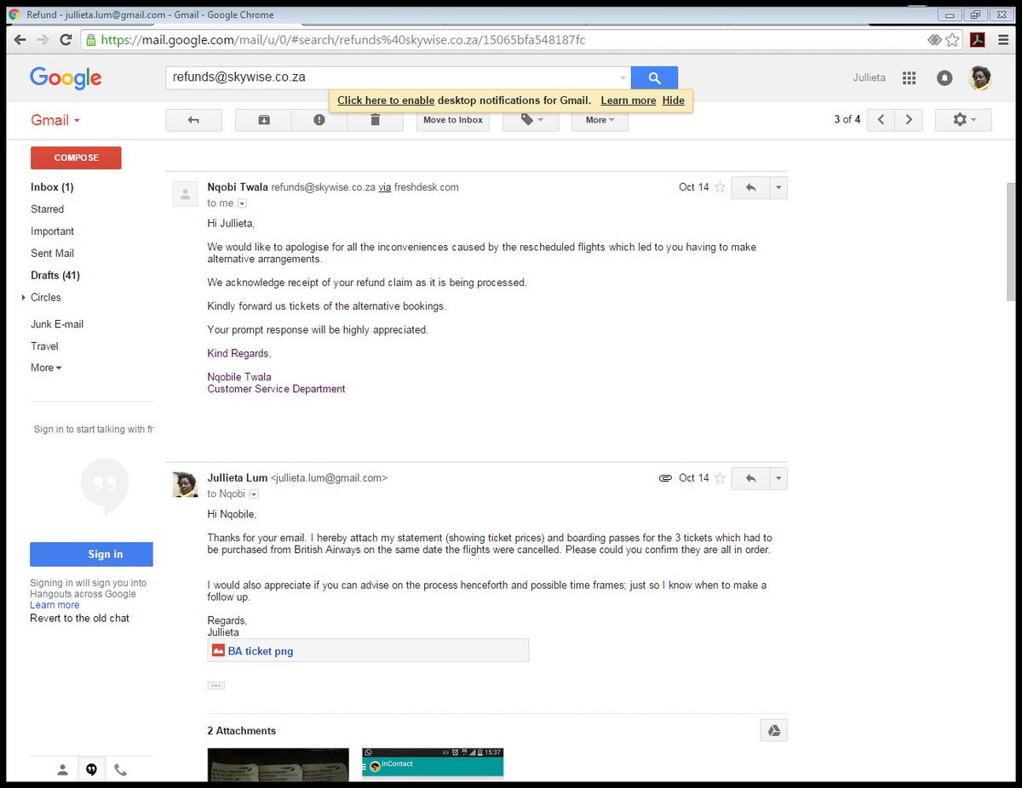
Task: Open the More actions dropdown
Action: pyautogui.click(x=600, y=120)
